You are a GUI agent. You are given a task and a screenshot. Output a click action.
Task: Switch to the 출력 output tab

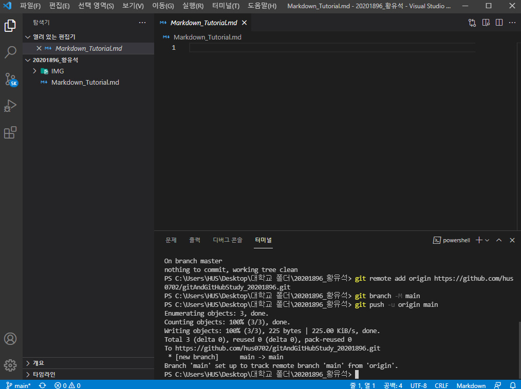pyautogui.click(x=195, y=240)
